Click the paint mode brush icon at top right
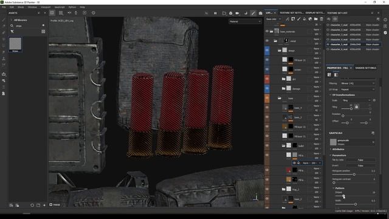This screenshot has height=219, width=389. click(253, 13)
